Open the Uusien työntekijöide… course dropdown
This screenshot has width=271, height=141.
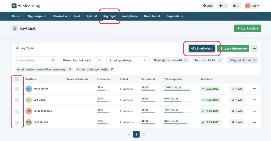pos(82,60)
